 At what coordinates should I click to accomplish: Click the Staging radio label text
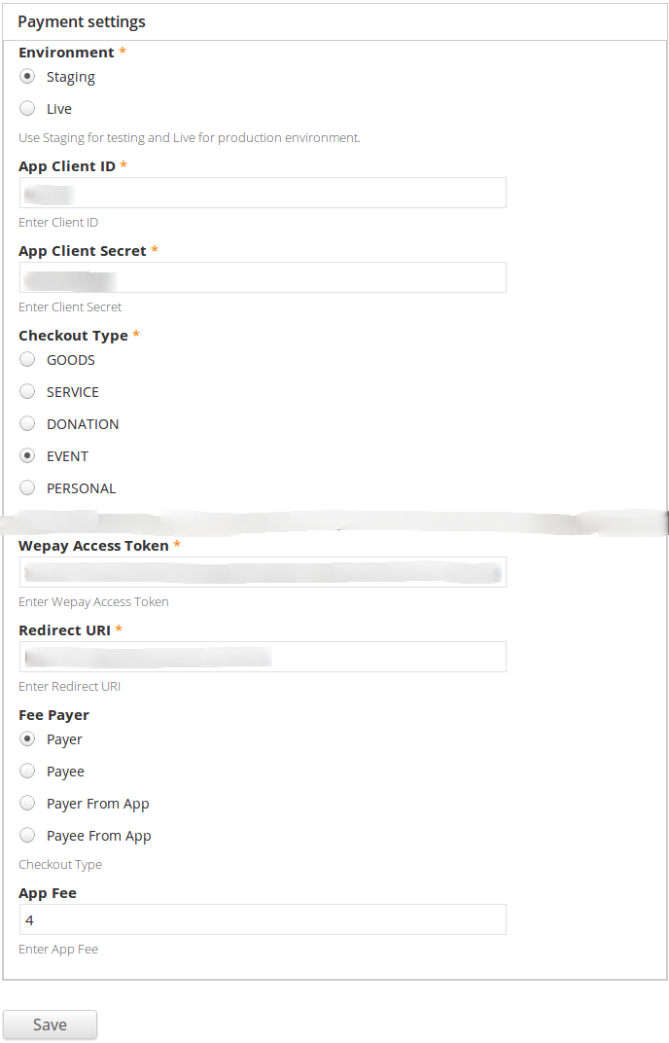point(71,77)
